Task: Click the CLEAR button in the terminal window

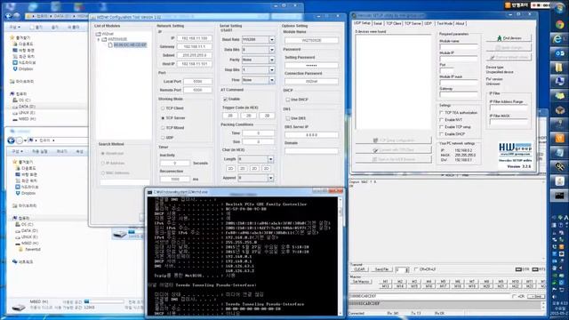Action: tap(359, 269)
